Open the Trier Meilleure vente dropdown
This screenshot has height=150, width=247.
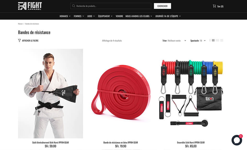click(174, 41)
